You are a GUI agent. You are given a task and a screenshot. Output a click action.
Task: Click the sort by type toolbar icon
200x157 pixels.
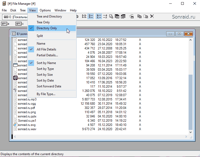pos(105,16)
